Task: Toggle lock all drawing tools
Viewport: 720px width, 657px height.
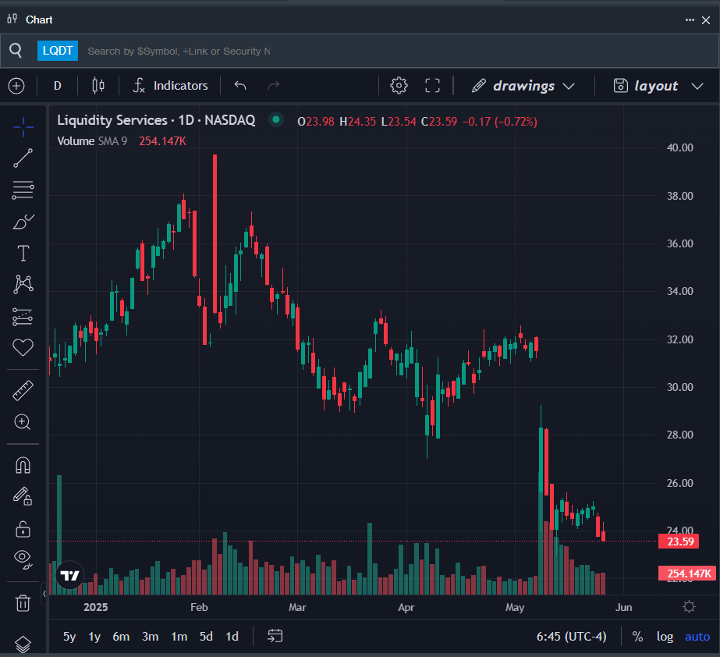Action: [x=23, y=529]
